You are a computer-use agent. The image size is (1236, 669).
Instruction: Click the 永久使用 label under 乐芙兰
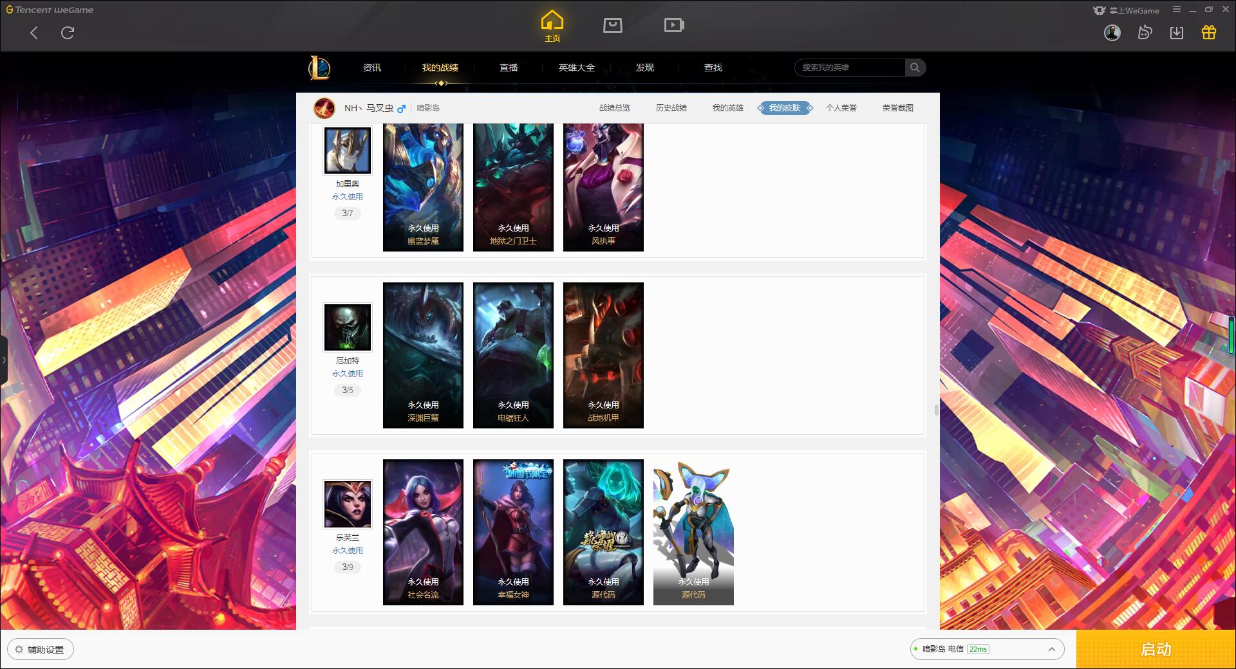pyautogui.click(x=348, y=551)
